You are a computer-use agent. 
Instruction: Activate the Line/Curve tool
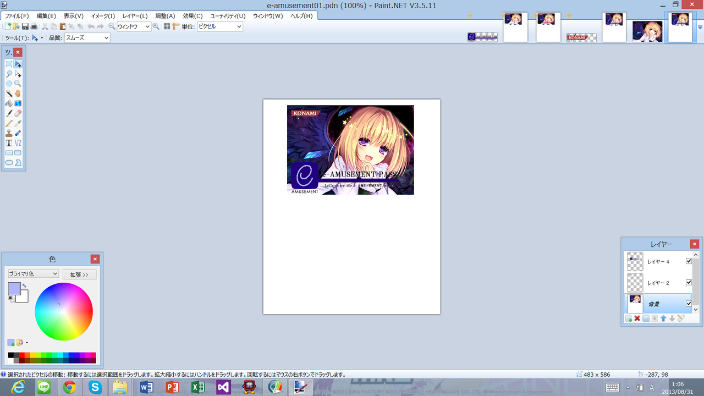(x=18, y=143)
